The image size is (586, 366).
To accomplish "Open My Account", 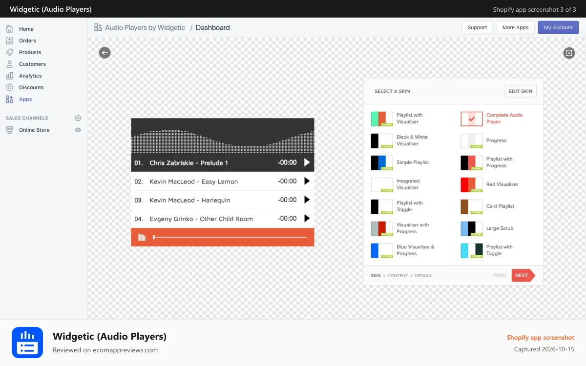I will [x=558, y=27].
